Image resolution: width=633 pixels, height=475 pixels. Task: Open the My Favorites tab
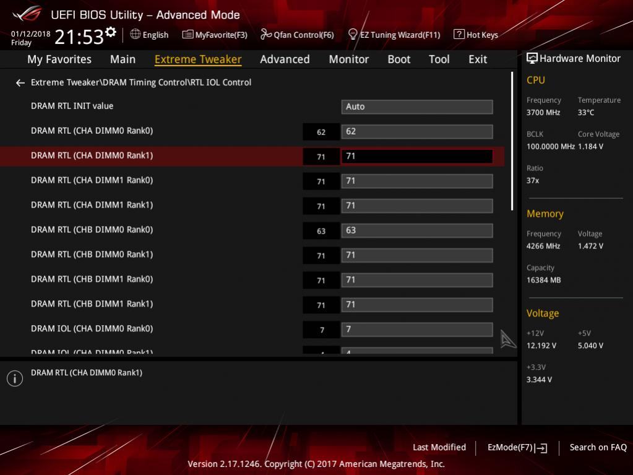59,59
